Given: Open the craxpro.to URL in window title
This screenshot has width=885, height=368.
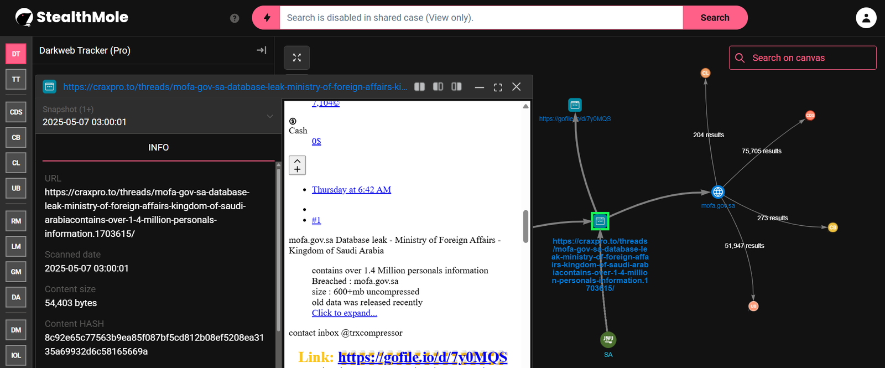Looking at the screenshot, I should click(235, 87).
